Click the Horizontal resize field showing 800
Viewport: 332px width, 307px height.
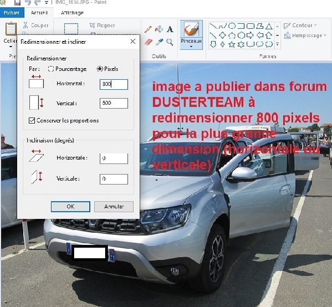pyautogui.click(x=113, y=84)
